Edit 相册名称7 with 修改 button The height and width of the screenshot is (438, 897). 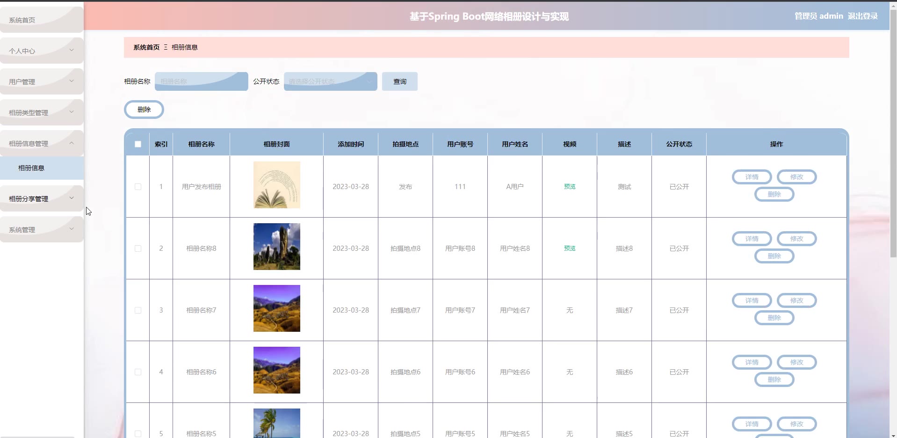[x=796, y=300]
